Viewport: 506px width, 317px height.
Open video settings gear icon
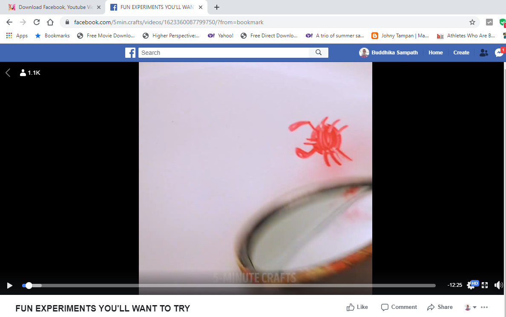pyautogui.click(x=471, y=286)
